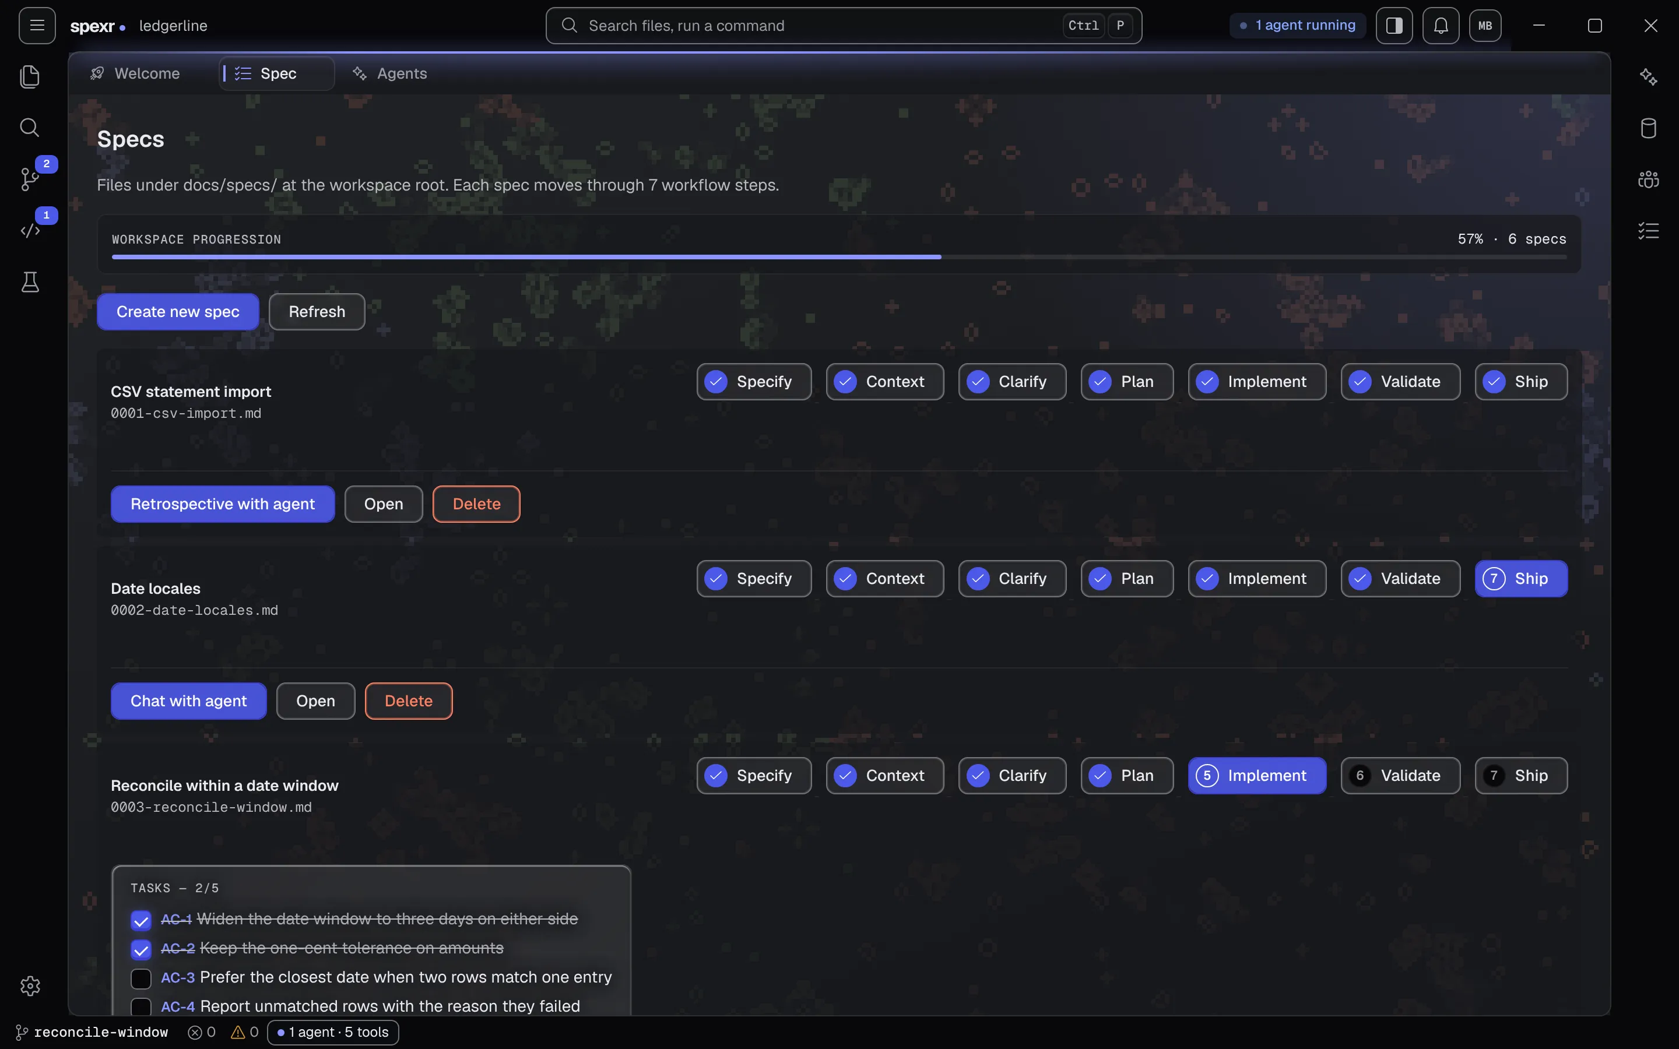Open Source Control icon with badge 2
1679x1049 pixels.
tap(30, 179)
